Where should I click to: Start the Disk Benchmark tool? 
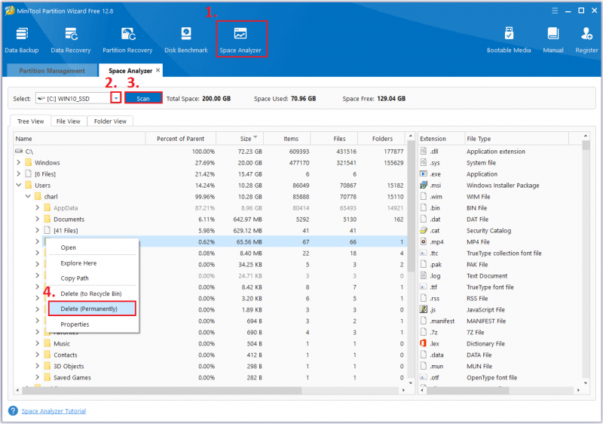coord(186,40)
